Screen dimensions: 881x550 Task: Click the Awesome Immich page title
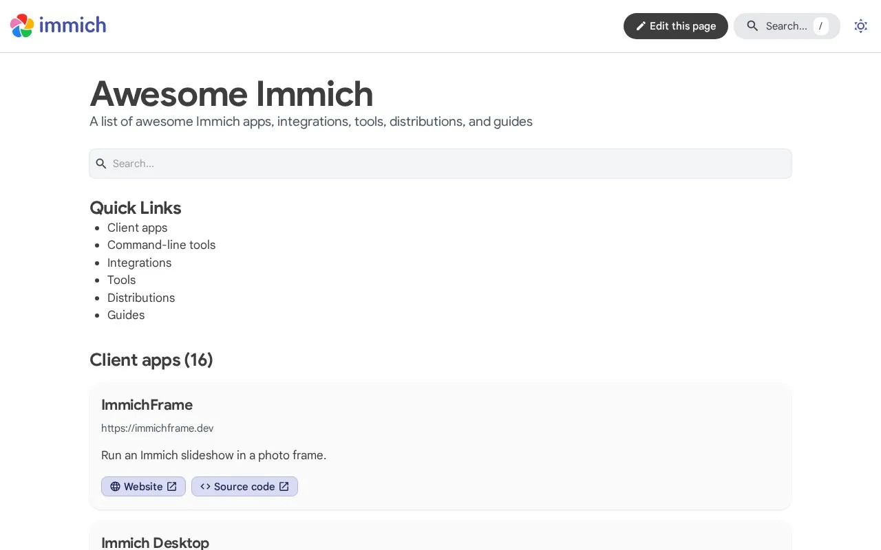231,94
